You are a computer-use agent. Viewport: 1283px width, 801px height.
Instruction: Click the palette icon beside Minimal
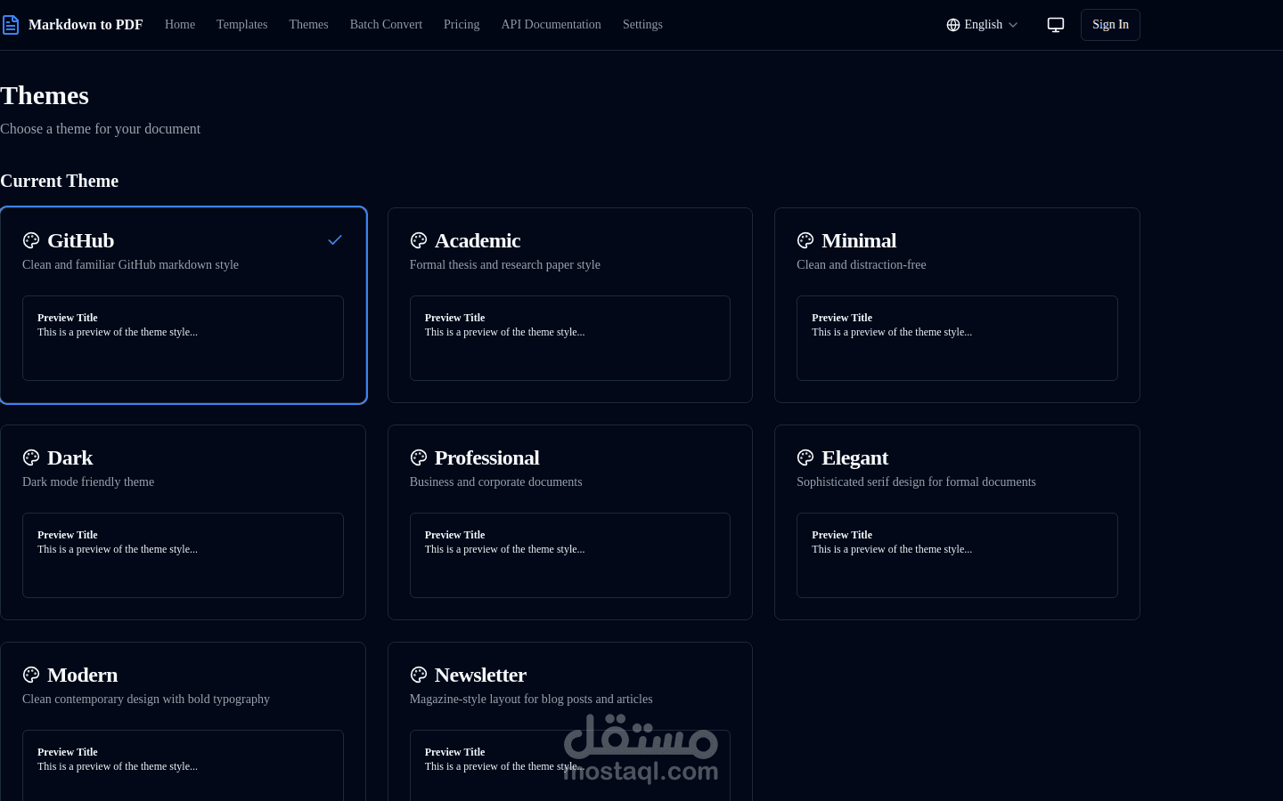(805, 240)
